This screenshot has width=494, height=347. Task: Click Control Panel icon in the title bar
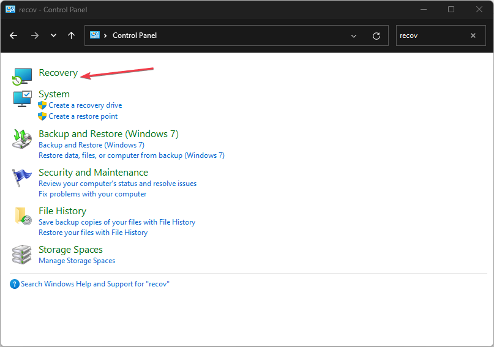(x=10, y=9)
